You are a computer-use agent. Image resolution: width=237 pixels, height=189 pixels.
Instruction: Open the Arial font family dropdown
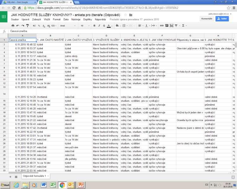pos(68,26)
